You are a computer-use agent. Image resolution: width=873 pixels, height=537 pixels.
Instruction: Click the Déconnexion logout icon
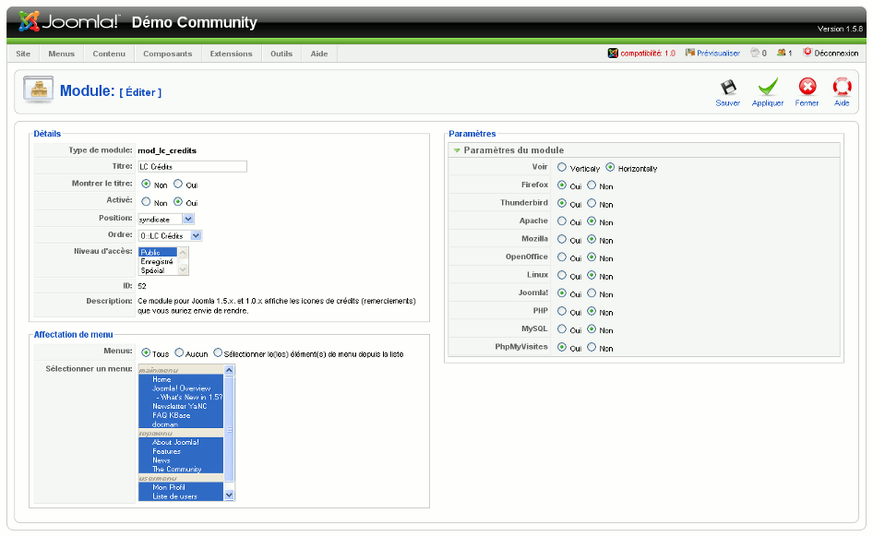807,53
